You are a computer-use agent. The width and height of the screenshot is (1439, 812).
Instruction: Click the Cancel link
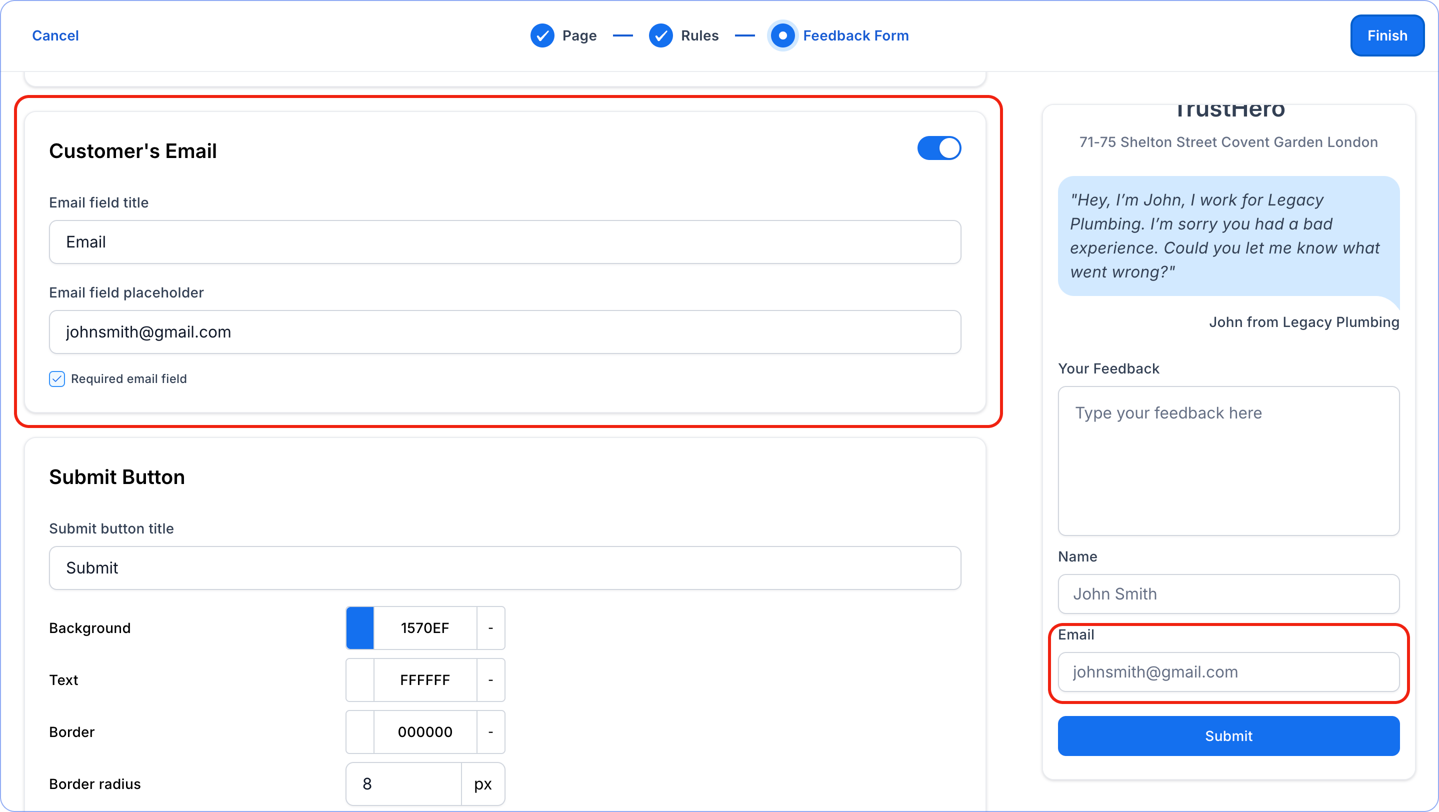(55, 35)
